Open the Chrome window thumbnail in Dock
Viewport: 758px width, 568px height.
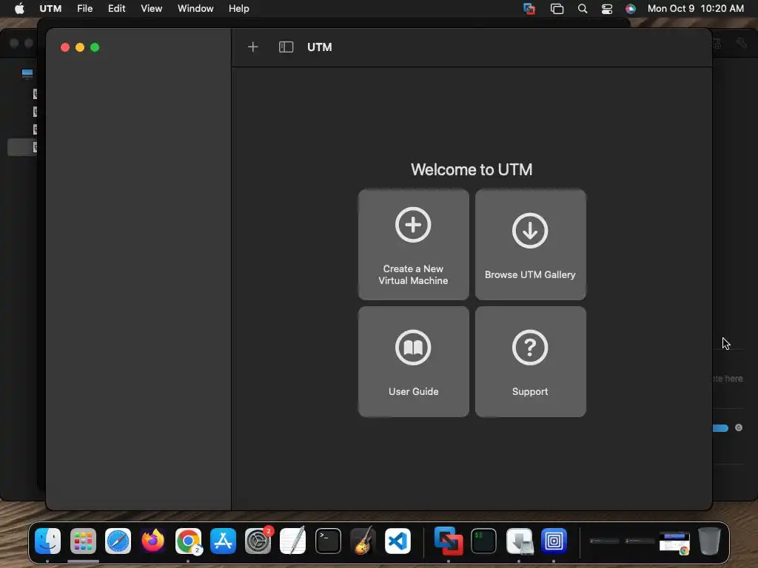674,542
